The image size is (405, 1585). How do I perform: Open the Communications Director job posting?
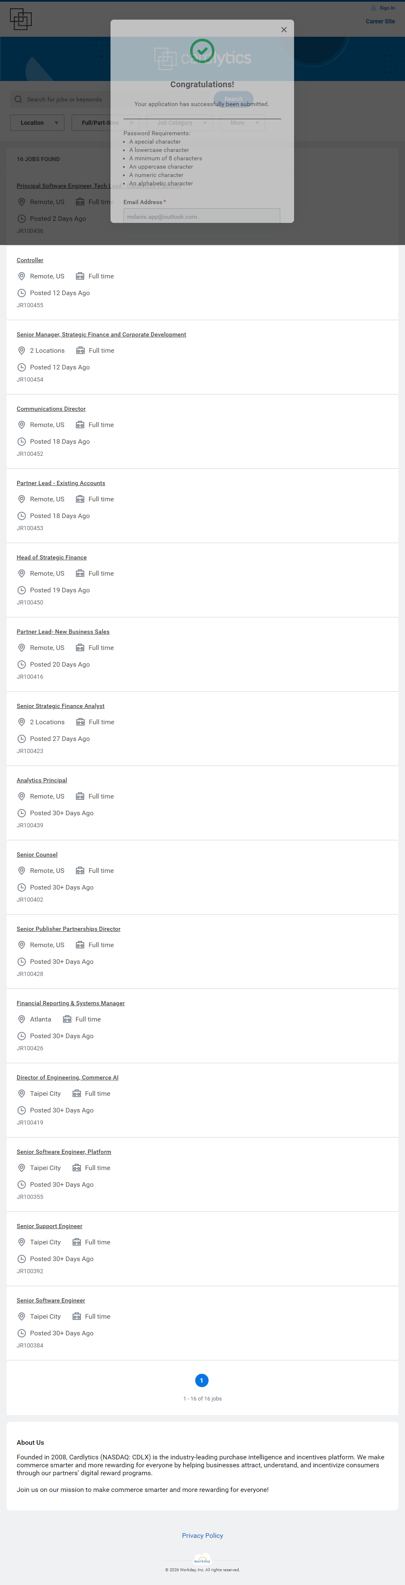tap(51, 409)
